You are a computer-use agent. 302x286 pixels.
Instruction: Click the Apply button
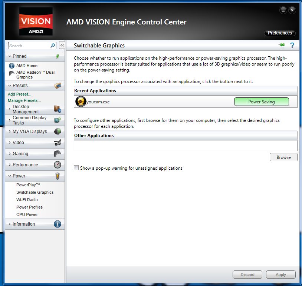280,275
